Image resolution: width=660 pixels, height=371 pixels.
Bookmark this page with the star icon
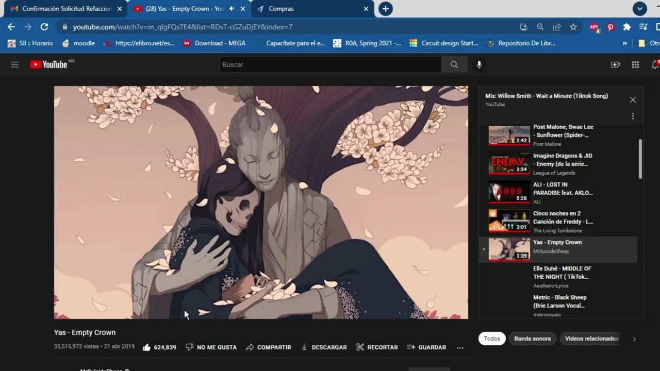(573, 27)
